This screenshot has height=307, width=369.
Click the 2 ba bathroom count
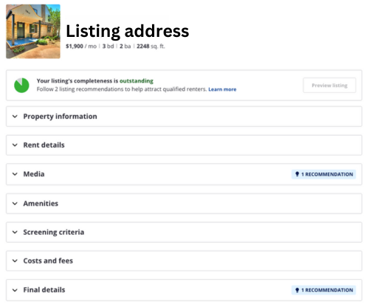pos(125,46)
